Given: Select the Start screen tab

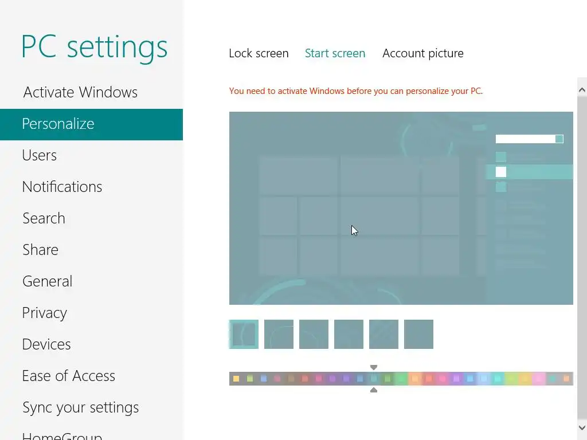Looking at the screenshot, I should point(335,53).
